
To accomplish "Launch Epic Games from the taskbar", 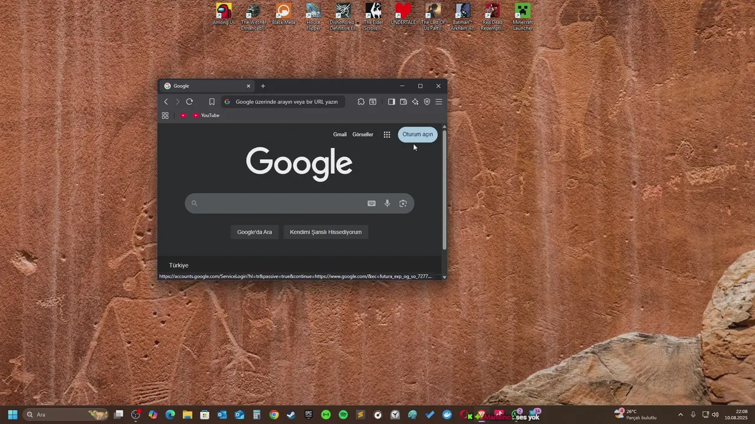I will 308,415.
